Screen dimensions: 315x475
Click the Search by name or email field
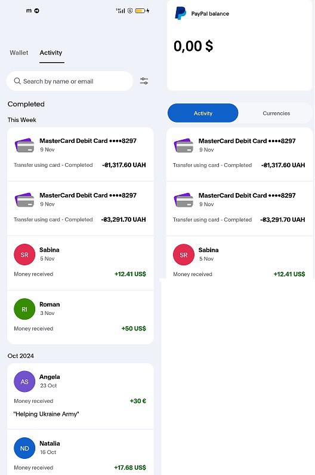coord(70,81)
